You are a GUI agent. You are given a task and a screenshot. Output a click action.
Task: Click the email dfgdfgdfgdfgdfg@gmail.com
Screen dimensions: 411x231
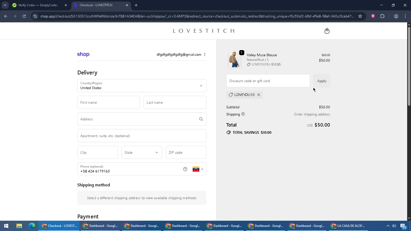click(179, 54)
